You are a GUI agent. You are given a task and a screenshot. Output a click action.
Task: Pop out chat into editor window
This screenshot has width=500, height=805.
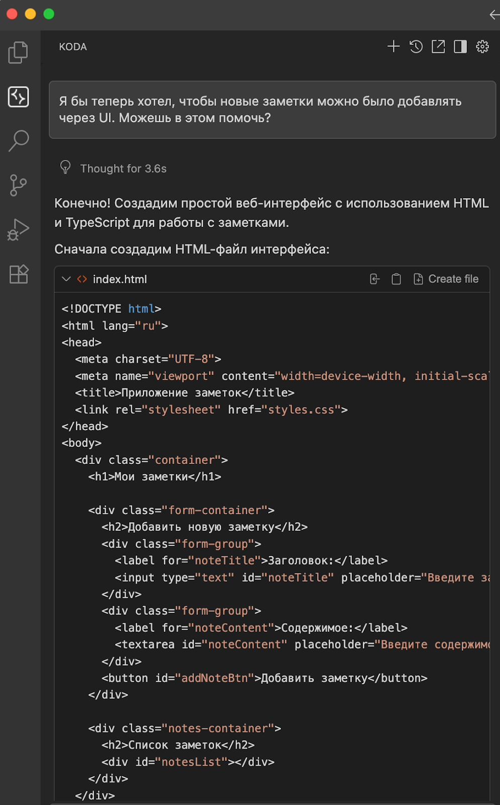click(438, 47)
